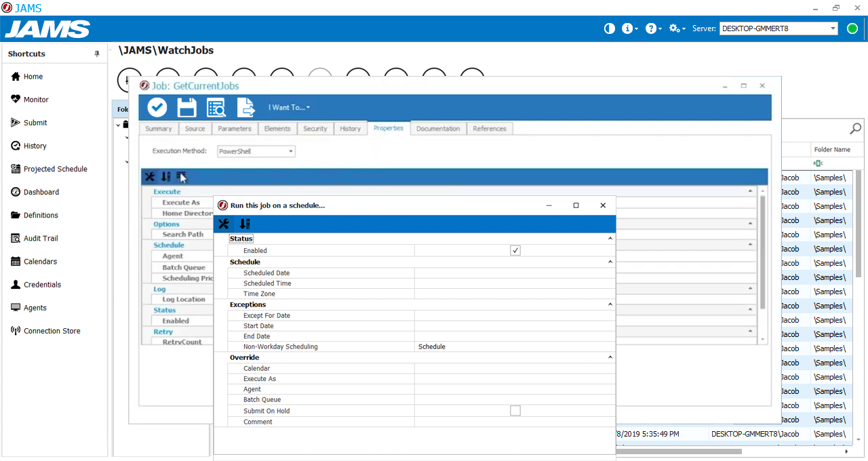Screen dimensions: 868x461
Task: Click the Comment value field in Override
Action: [515, 422]
